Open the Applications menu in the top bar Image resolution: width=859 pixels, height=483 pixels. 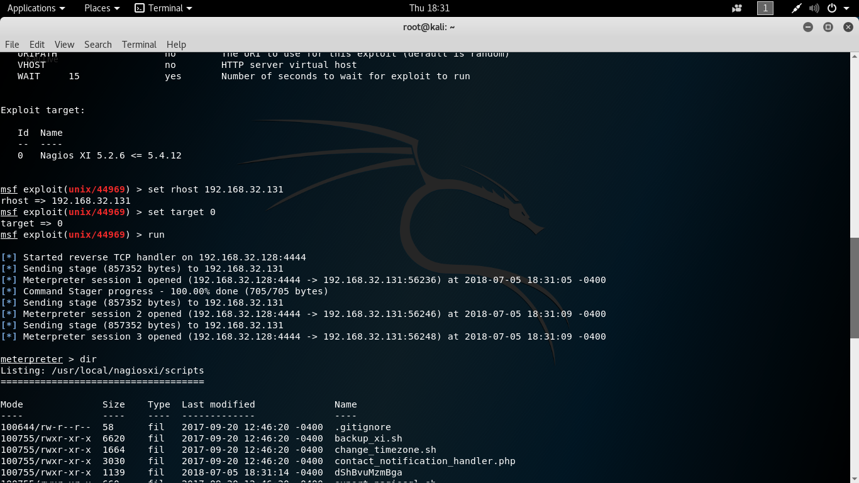point(36,8)
